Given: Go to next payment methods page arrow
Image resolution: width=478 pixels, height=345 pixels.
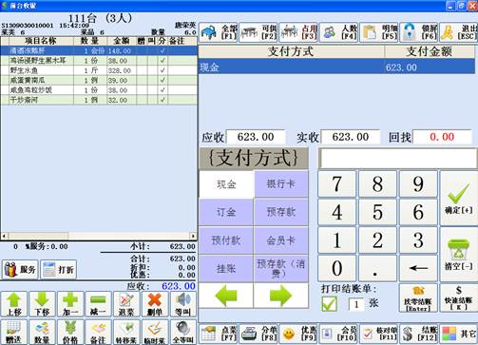Looking at the screenshot, I should [281, 296].
